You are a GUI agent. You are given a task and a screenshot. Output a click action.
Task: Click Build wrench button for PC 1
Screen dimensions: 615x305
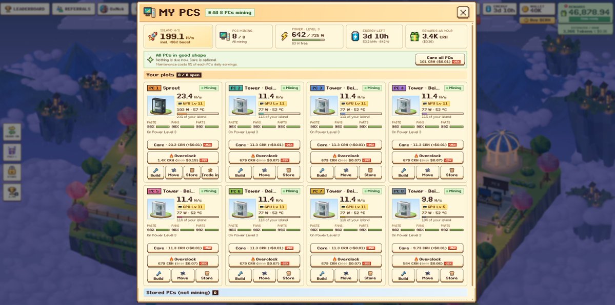155,172
